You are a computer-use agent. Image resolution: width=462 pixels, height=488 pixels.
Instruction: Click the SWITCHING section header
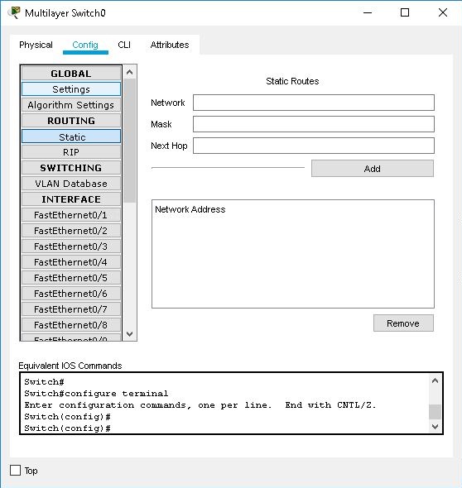71,168
